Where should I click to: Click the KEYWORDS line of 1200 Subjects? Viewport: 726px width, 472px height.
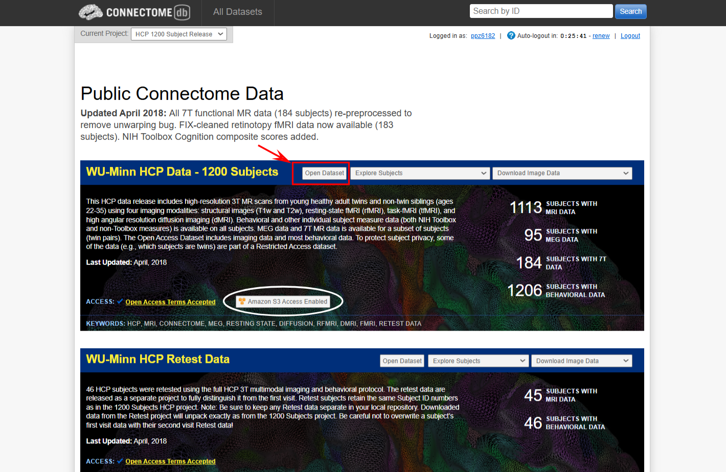point(254,324)
